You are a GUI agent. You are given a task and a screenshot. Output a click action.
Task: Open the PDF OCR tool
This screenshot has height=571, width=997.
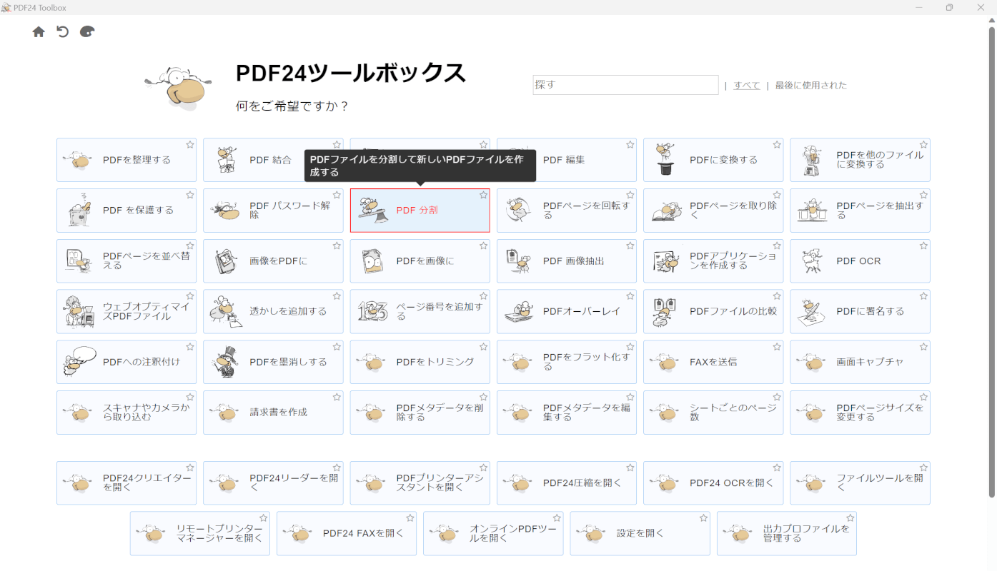tap(860, 261)
